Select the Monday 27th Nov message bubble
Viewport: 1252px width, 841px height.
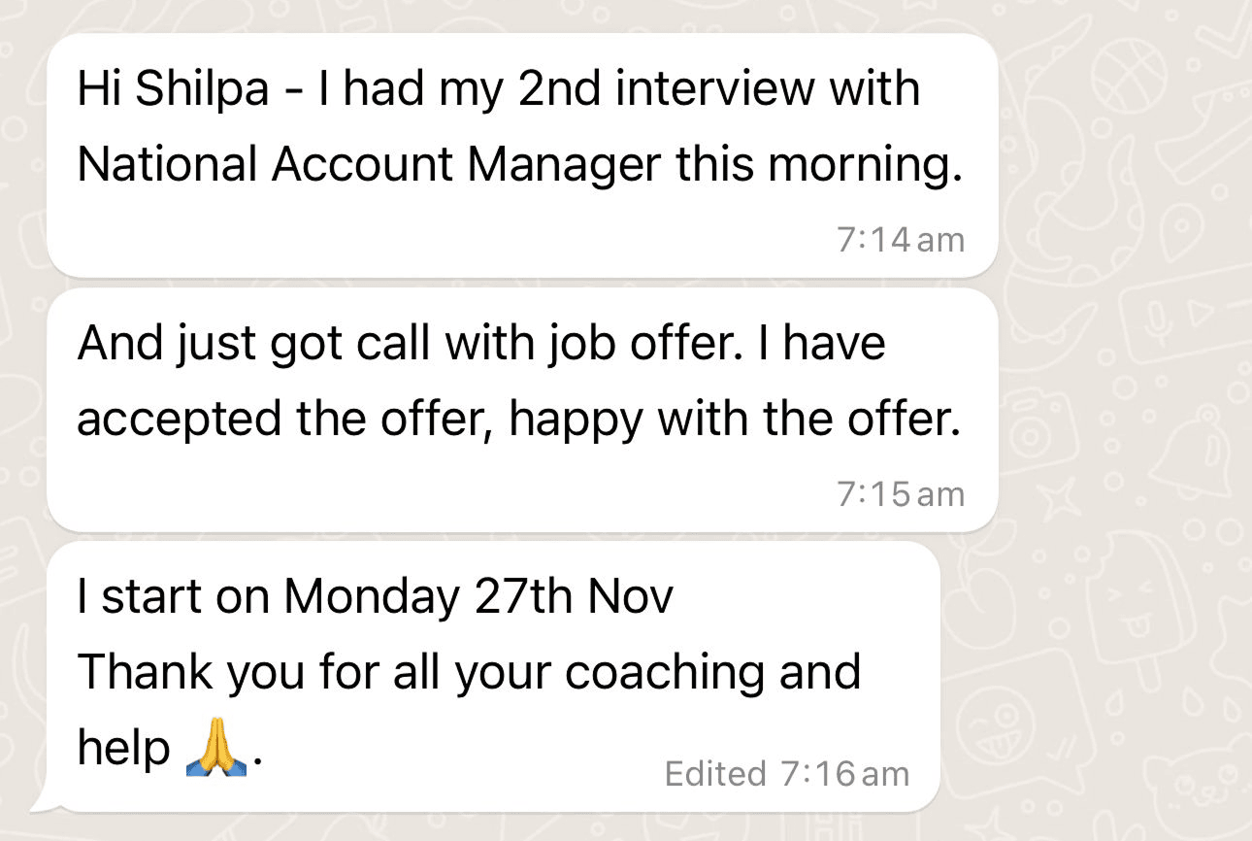click(x=493, y=675)
